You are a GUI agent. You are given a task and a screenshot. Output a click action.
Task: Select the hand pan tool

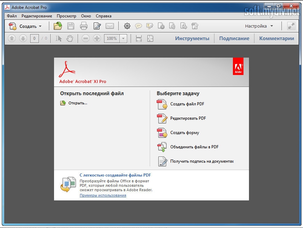[x=70, y=39]
